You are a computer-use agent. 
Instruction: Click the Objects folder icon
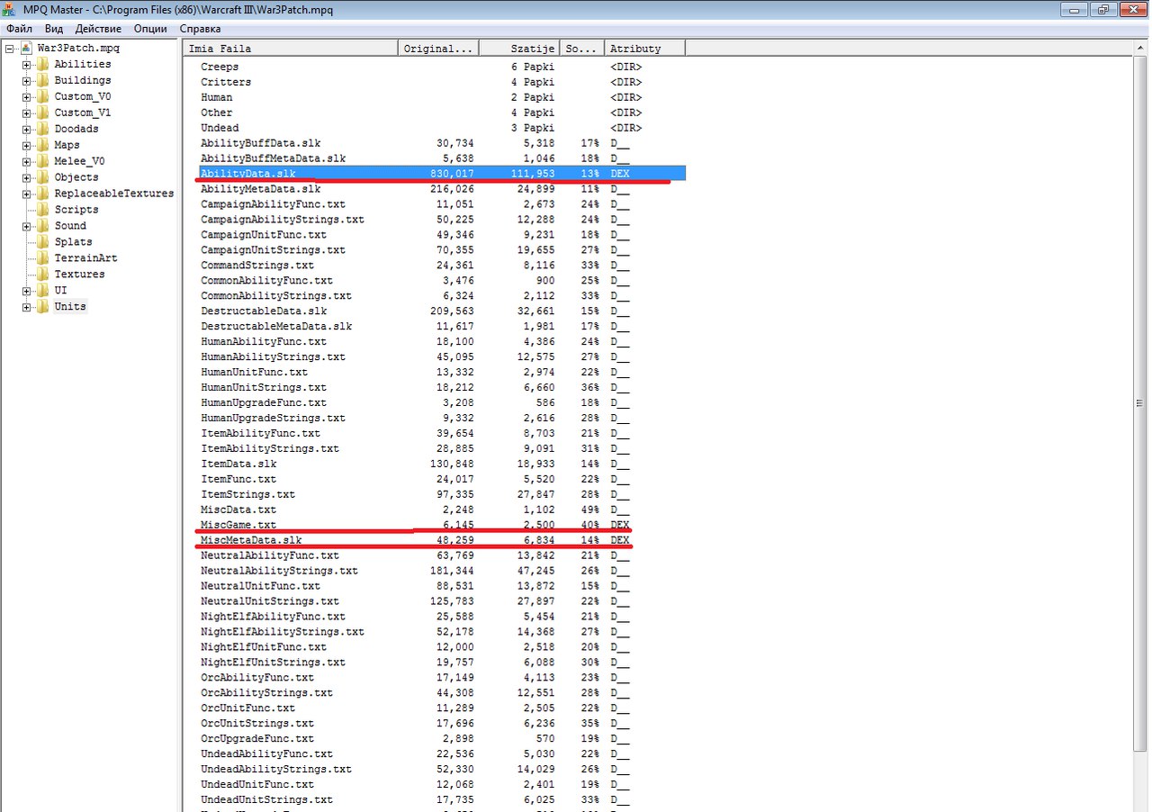[42, 177]
